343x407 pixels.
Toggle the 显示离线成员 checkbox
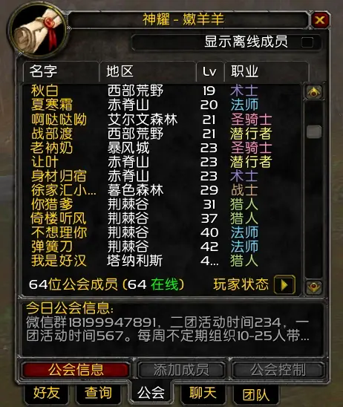coord(307,42)
